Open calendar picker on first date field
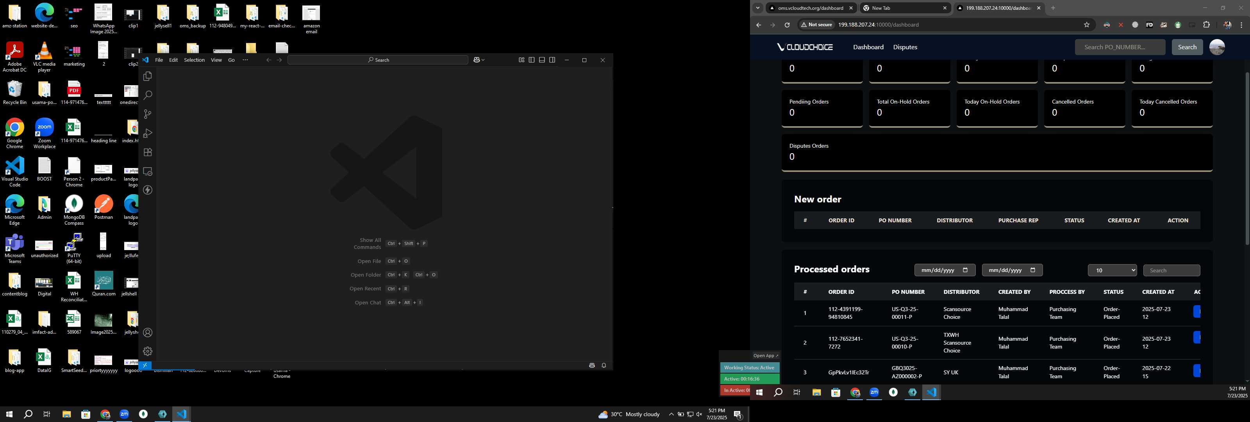The height and width of the screenshot is (422, 1250). pos(965,270)
